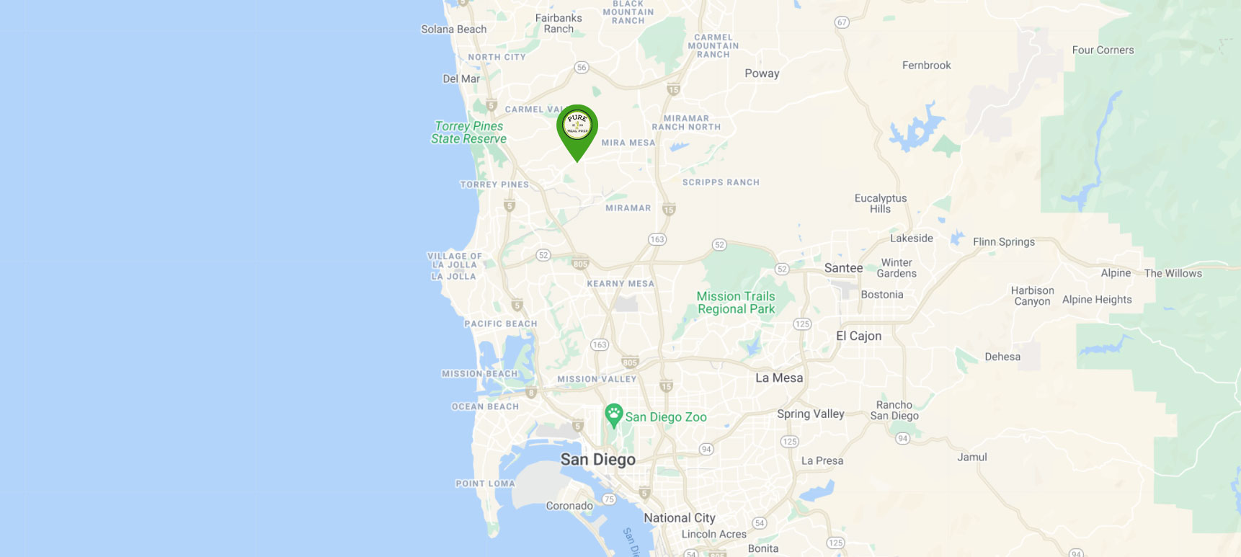Image resolution: width=1241 pixels, height=557 pixels.
Task: Click the Solana Beach label
Action: tap(454, 30)
